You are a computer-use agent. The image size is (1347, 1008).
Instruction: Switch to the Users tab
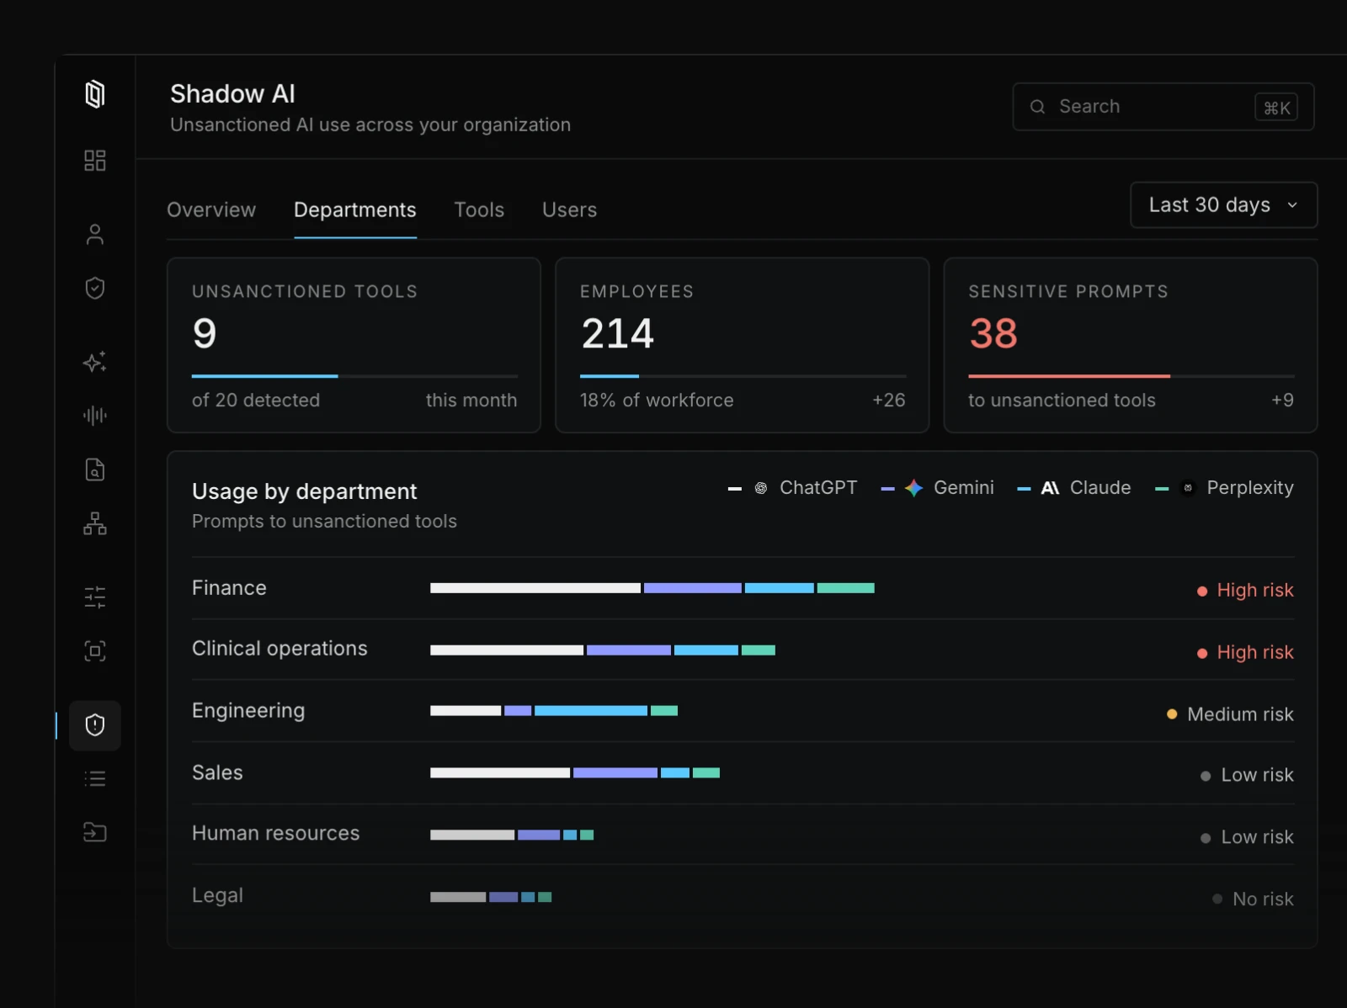[x=570, y=210]
